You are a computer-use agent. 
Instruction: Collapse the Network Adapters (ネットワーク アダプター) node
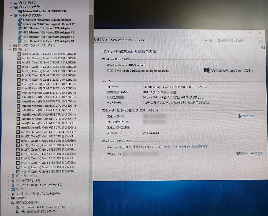point(11,15)
